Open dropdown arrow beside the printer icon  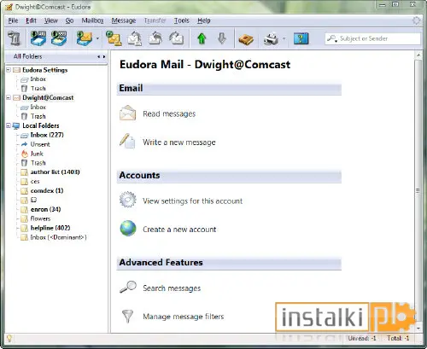point(284,38)
